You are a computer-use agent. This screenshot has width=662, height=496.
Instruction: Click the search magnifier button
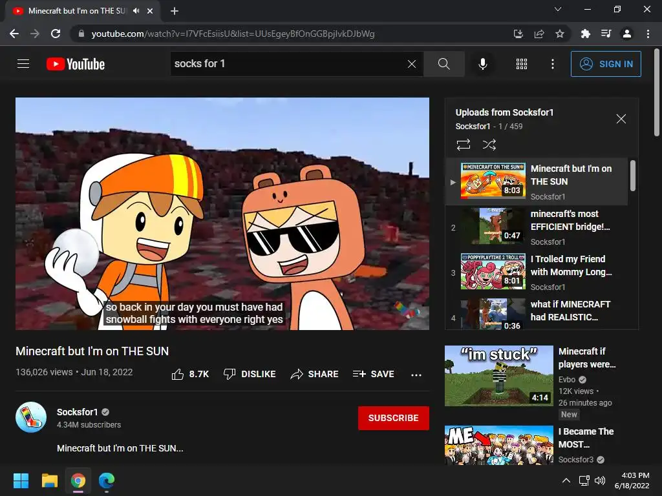point(443,64)
